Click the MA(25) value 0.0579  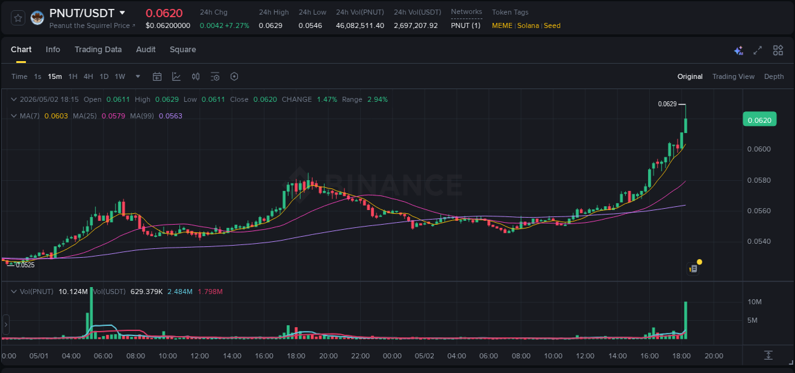[114, 116]
